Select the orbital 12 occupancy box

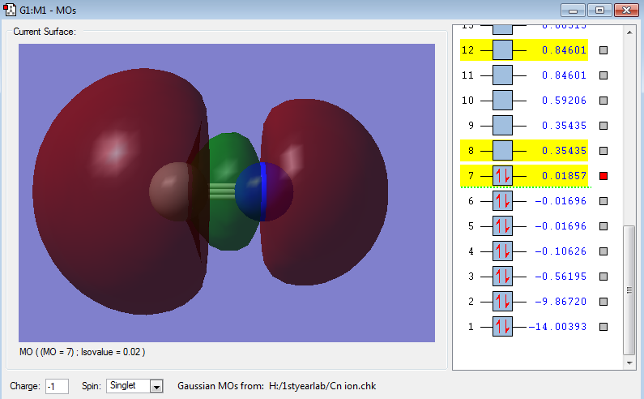pyautogui.click(x=502, y=50)
